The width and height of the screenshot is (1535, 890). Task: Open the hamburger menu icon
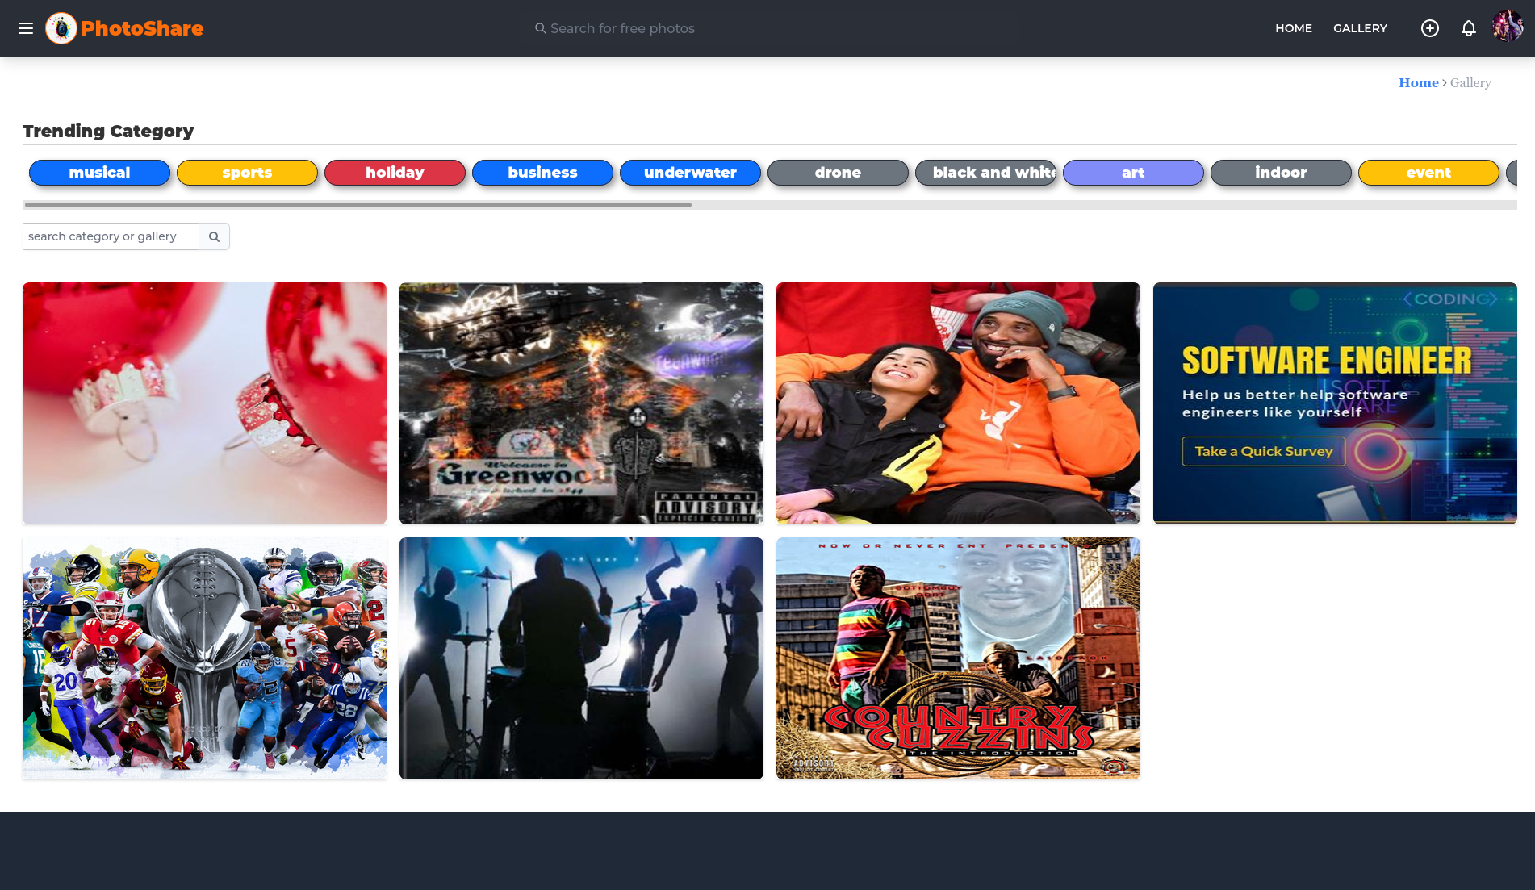[x=26, y=28]
